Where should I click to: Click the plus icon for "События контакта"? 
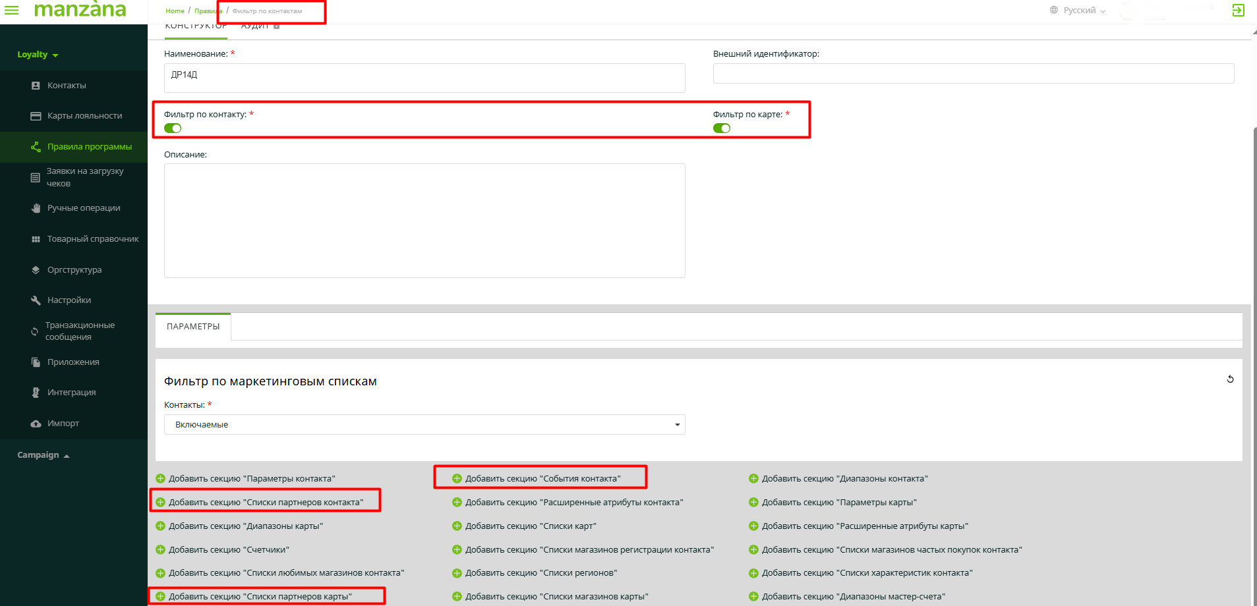click(x=457, y=479)
